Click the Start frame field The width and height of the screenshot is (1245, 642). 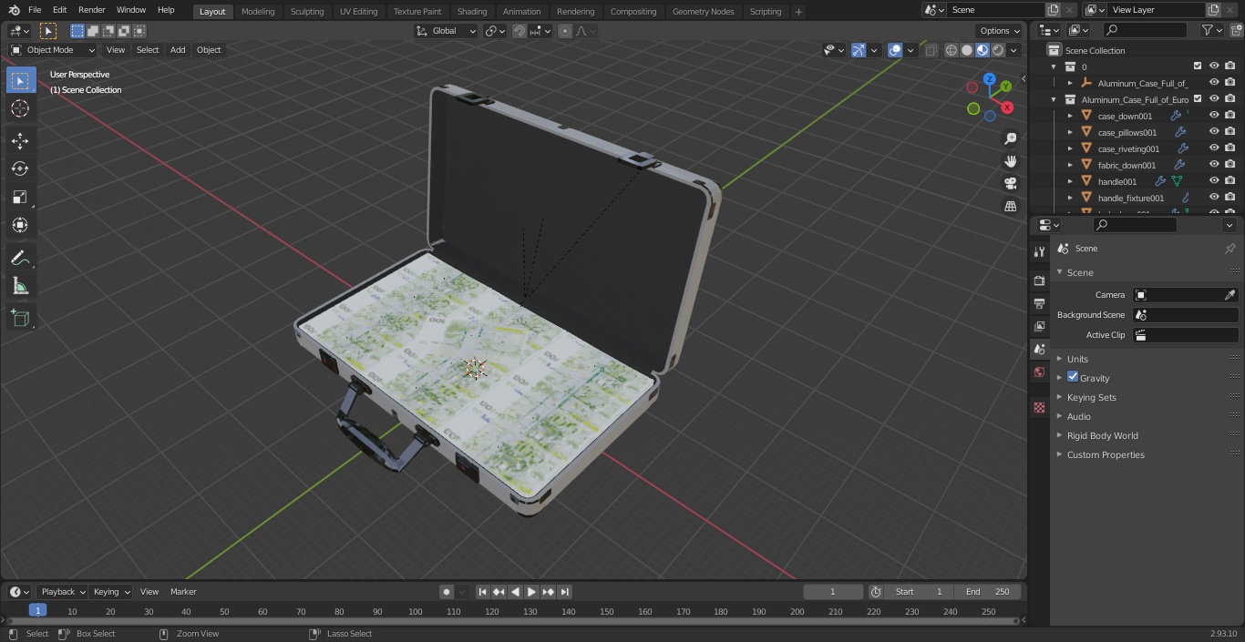coord(919,592)
